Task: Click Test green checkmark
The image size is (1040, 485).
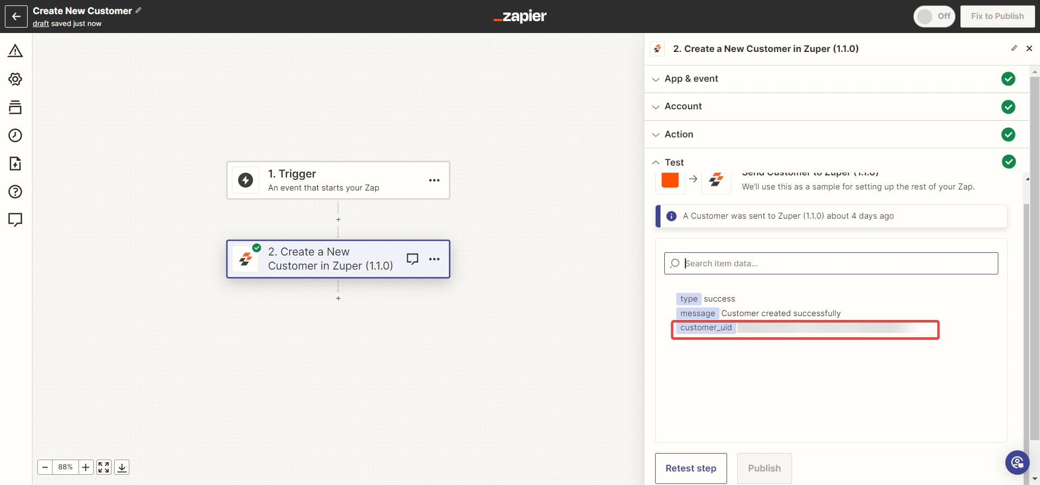Action: click(x=1009, y=161)
